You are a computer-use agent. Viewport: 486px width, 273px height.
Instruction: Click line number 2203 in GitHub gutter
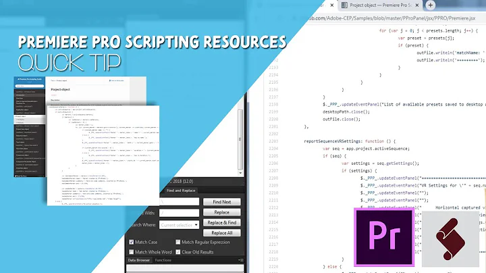click(x=273, y=141)
